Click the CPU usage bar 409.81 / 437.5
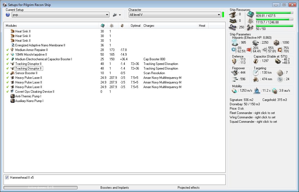 pyautogui.click(x=274, y=13)
